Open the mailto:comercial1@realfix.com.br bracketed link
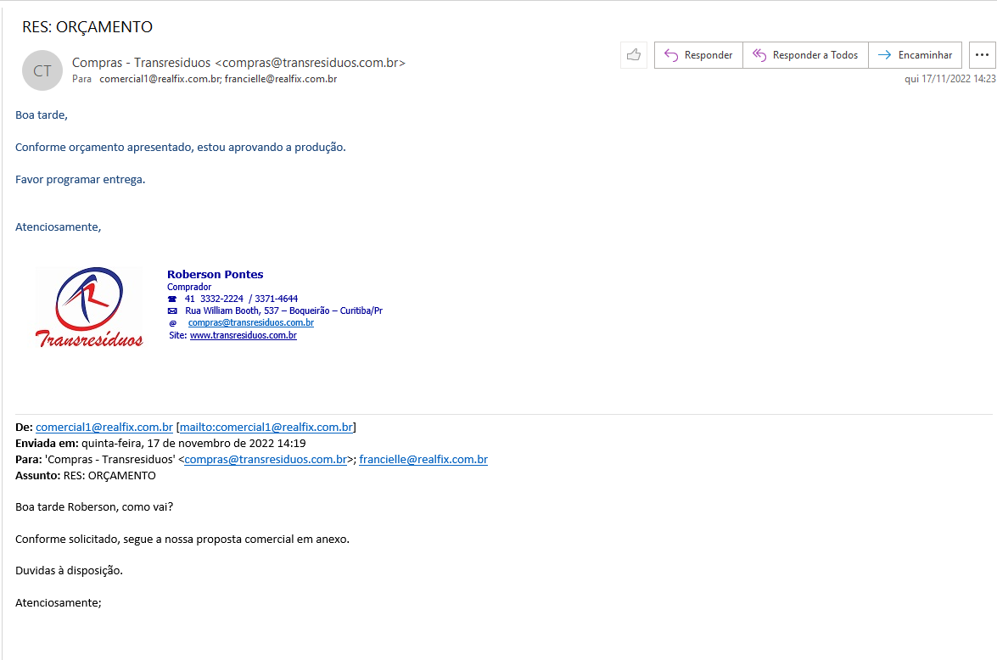The image size is (997, 660). [266, 428]
